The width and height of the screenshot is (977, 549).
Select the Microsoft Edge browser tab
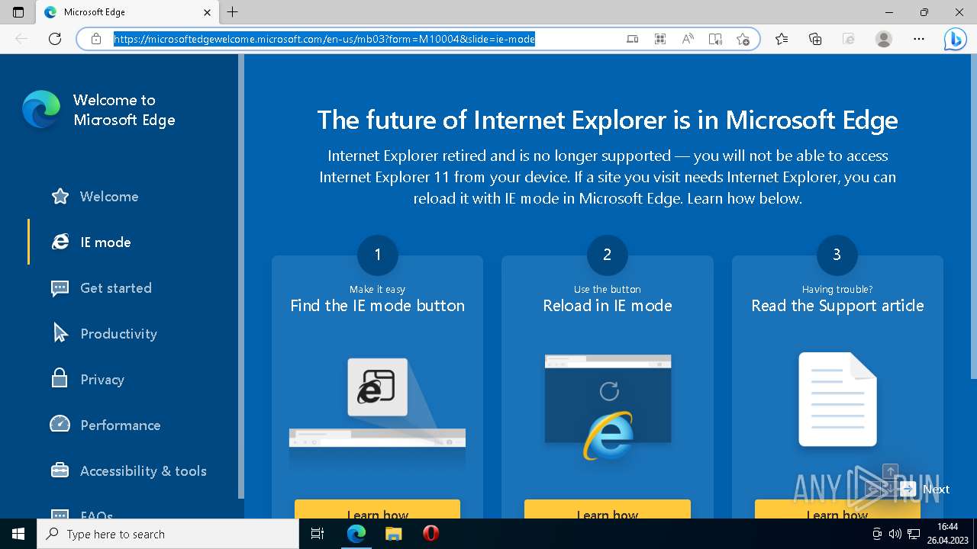pos(127,12)
